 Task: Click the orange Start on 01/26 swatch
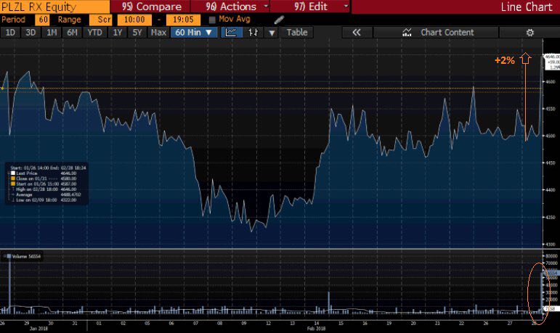tap(13, 184)
